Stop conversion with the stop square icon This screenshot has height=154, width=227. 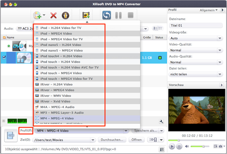(130, 15)
